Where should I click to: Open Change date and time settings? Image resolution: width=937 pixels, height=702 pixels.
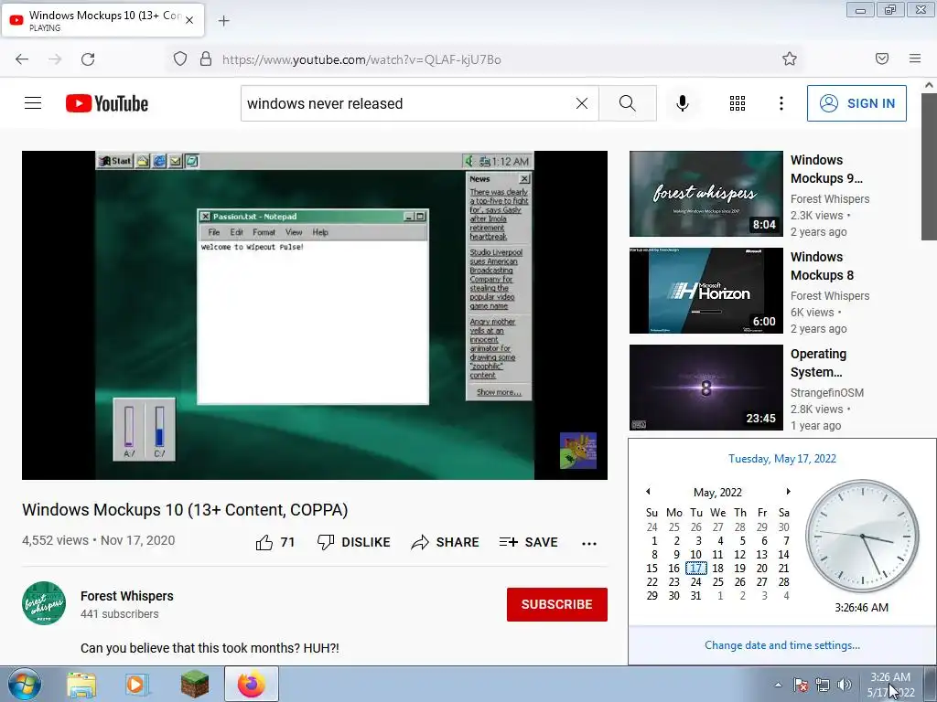pyautogui.click(x=782, y=645)
